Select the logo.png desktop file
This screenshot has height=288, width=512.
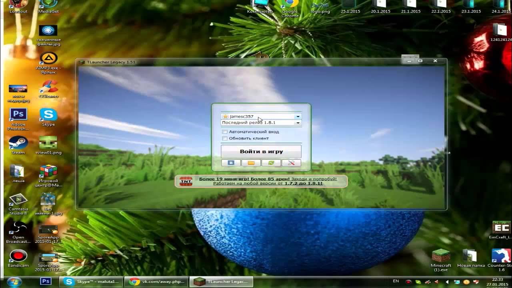pyautogui.click(x=320, y=7)
